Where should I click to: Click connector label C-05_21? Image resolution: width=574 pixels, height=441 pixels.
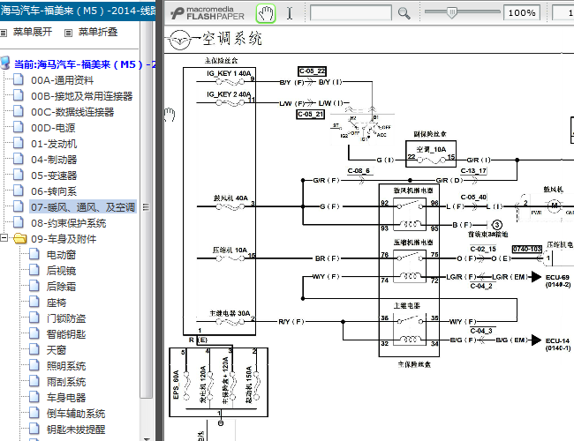pos(310,115)
